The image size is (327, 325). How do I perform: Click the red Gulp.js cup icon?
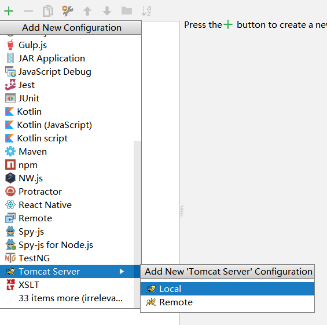point(10,45)
